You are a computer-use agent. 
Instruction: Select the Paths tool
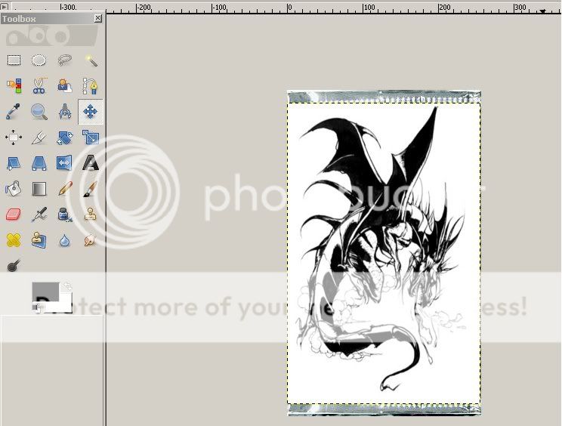tap(91, 86)
